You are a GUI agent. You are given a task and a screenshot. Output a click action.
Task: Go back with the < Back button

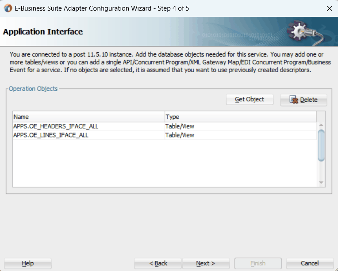click(158, 263)
